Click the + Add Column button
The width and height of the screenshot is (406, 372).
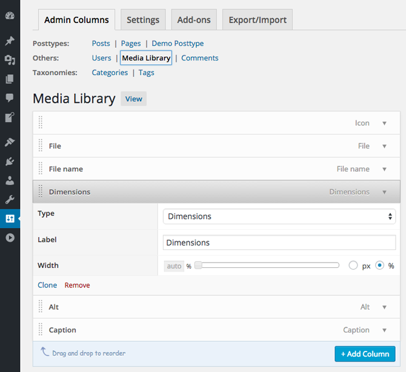365,354
